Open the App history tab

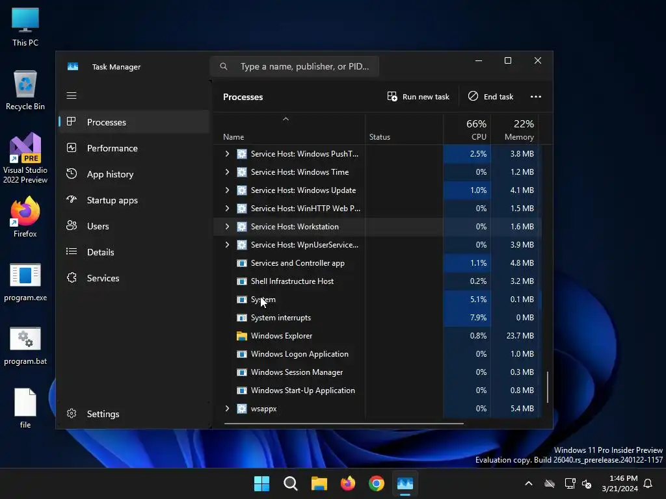[134, 174]
